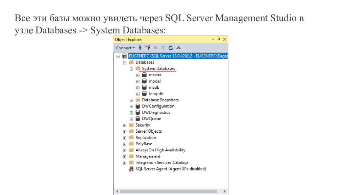Click the Databases folder icon
Viewport: 346px width, 195px height.
pos(131,62)
